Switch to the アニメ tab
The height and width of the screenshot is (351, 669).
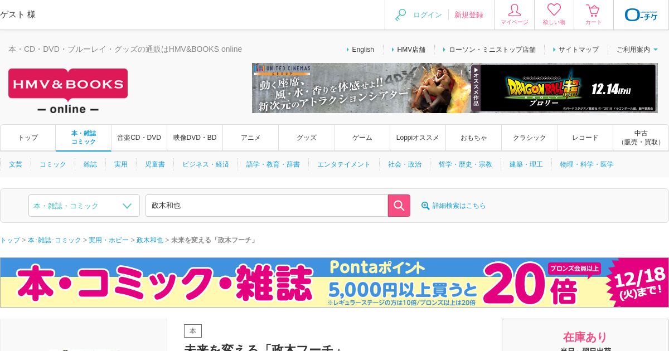[251, 138]
